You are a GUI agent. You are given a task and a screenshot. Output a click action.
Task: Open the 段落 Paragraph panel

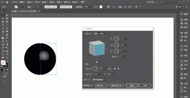pos(184,50)
